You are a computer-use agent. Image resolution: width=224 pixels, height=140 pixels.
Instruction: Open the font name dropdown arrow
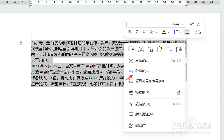[x=166, y=24]
